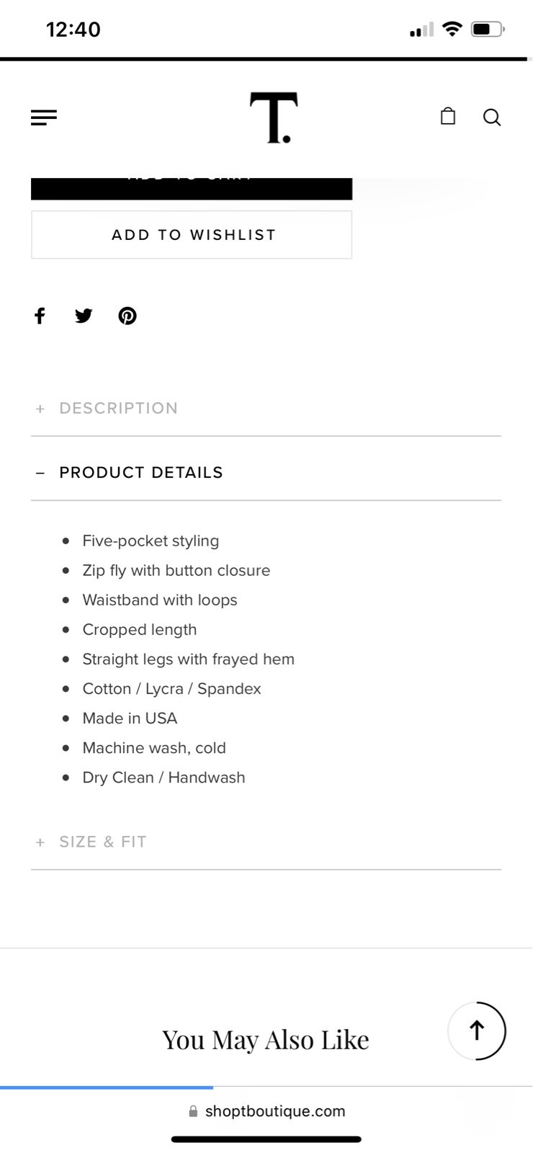Tap the blue page loading progress bar

pos(107,1087)
